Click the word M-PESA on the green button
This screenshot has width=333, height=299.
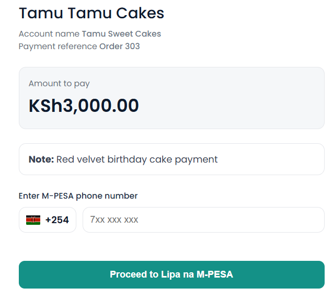pyautogui.click(x=215, y=274)
